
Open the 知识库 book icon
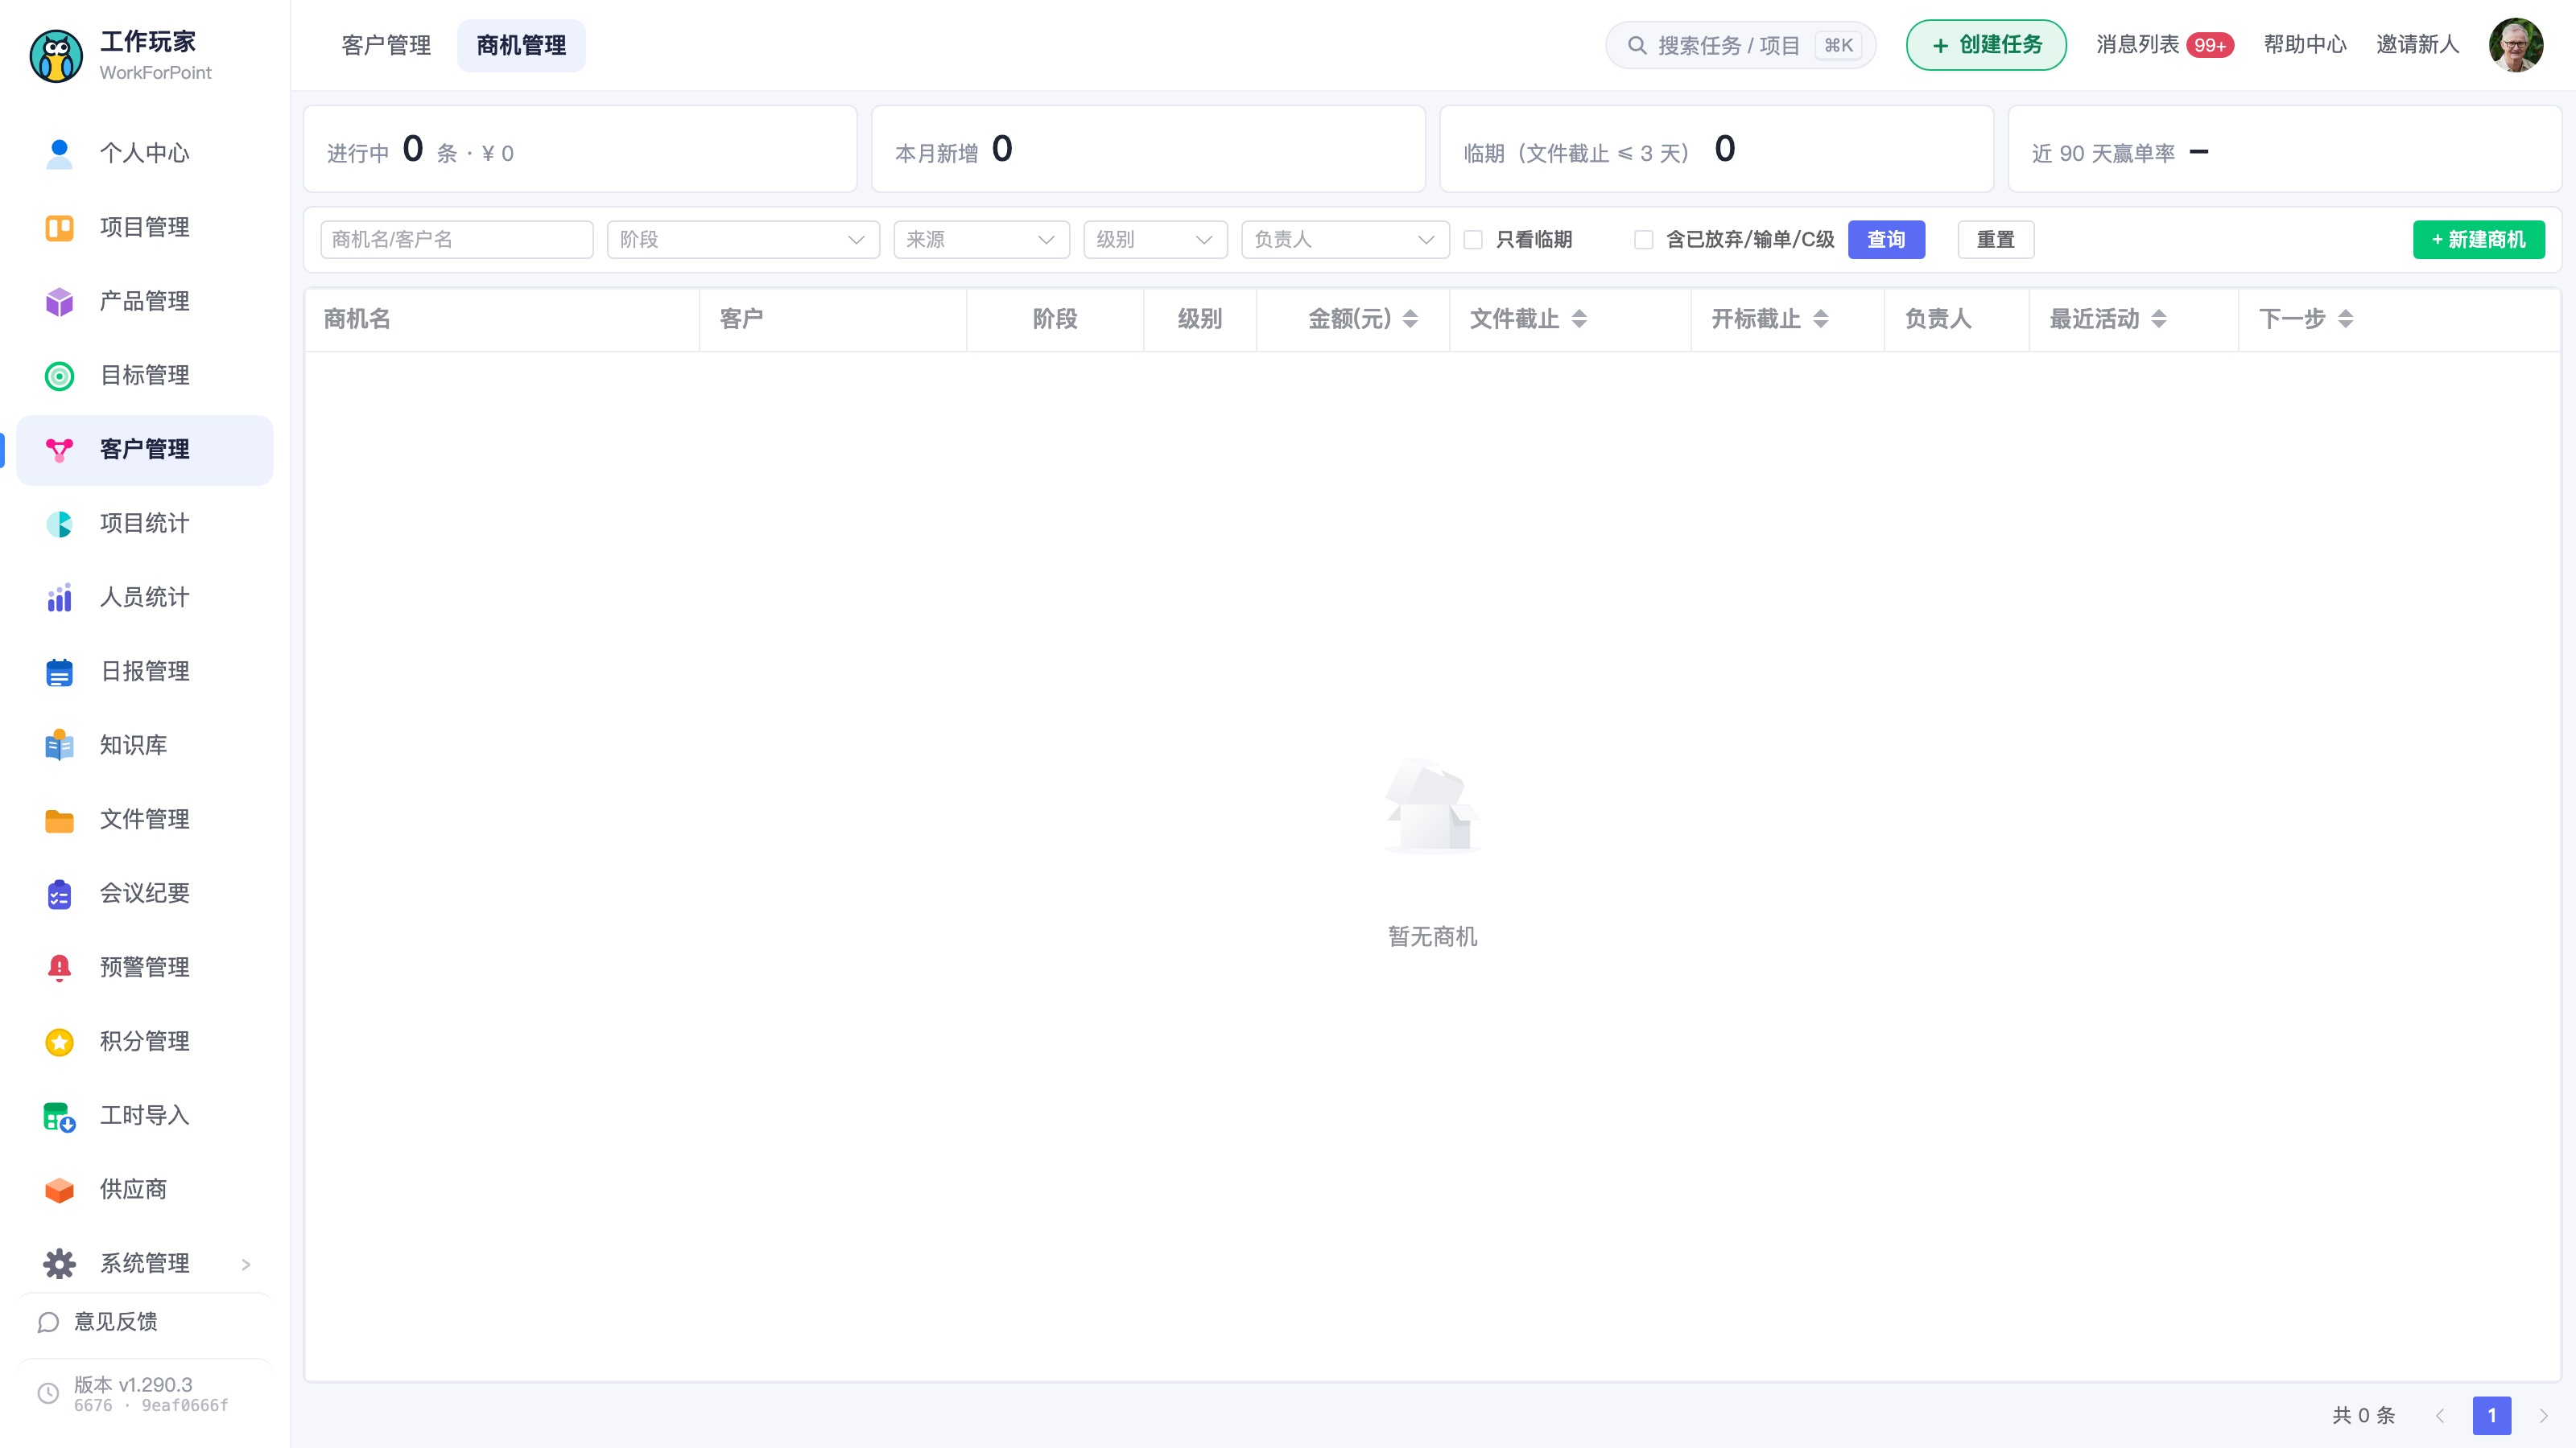click(x=59, y=744)
